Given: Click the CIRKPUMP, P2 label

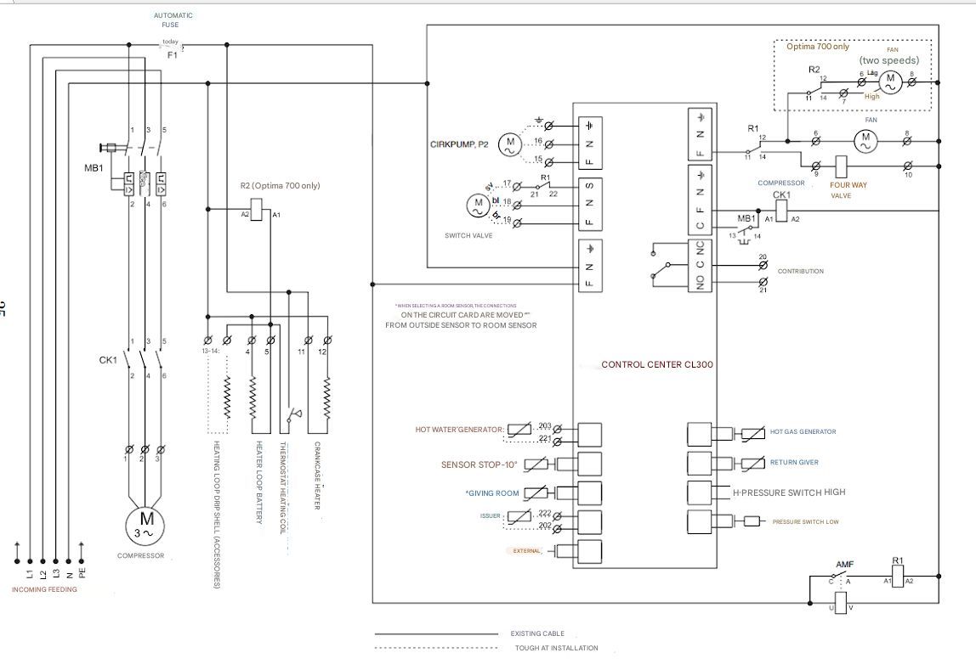Looking at the screenshot, I should tap(459, 144).
